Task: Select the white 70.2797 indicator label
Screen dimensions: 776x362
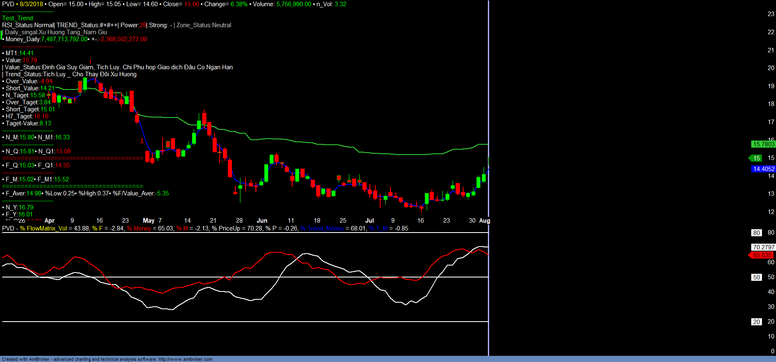Action: [x=763, y=247]
